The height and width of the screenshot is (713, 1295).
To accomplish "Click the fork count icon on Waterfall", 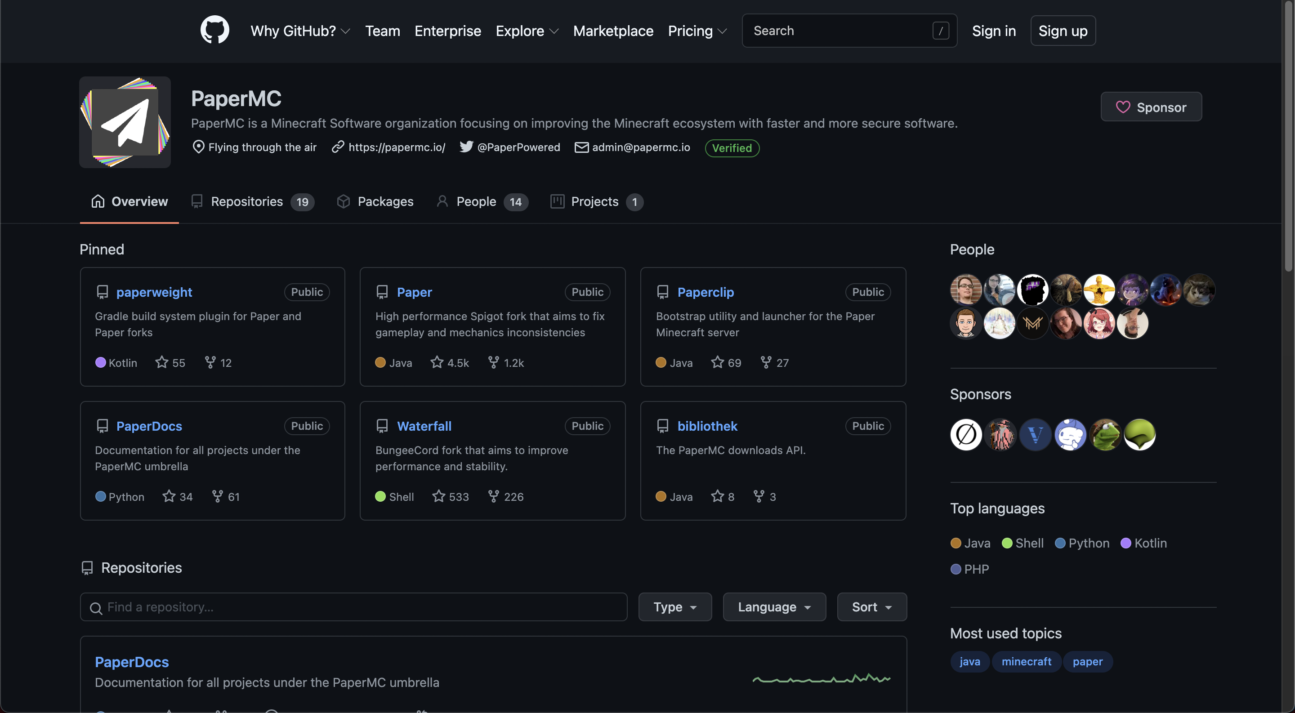I will (x=494, y=496).
